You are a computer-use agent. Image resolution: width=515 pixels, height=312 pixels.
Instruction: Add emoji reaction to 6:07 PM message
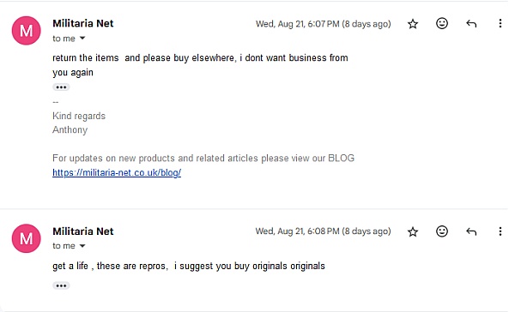pyautogui.click(x=442, y=24)
